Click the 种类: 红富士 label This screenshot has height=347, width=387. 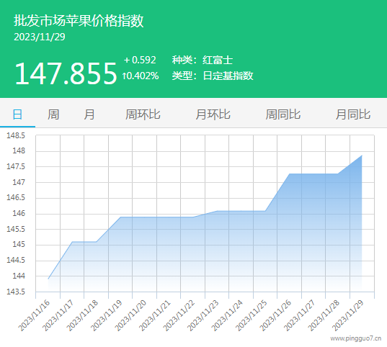(203, 60)
